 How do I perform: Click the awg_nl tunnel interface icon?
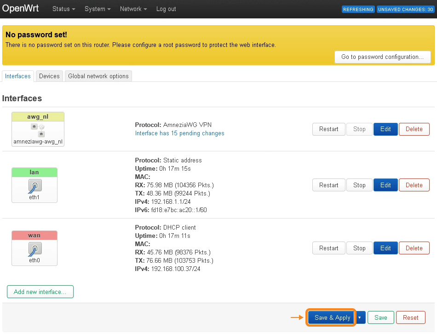38,129
